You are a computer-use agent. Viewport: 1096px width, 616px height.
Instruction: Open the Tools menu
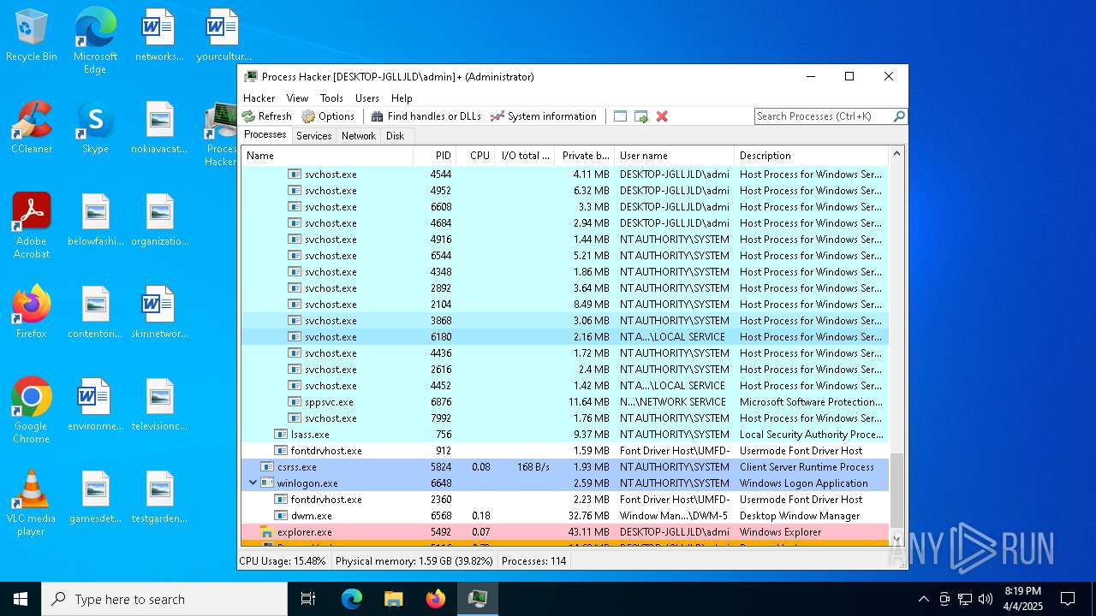pos(331,98)
